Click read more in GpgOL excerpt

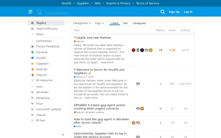click(107, 63)
